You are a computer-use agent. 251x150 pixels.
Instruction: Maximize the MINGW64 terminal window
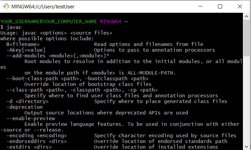point(220,6)
